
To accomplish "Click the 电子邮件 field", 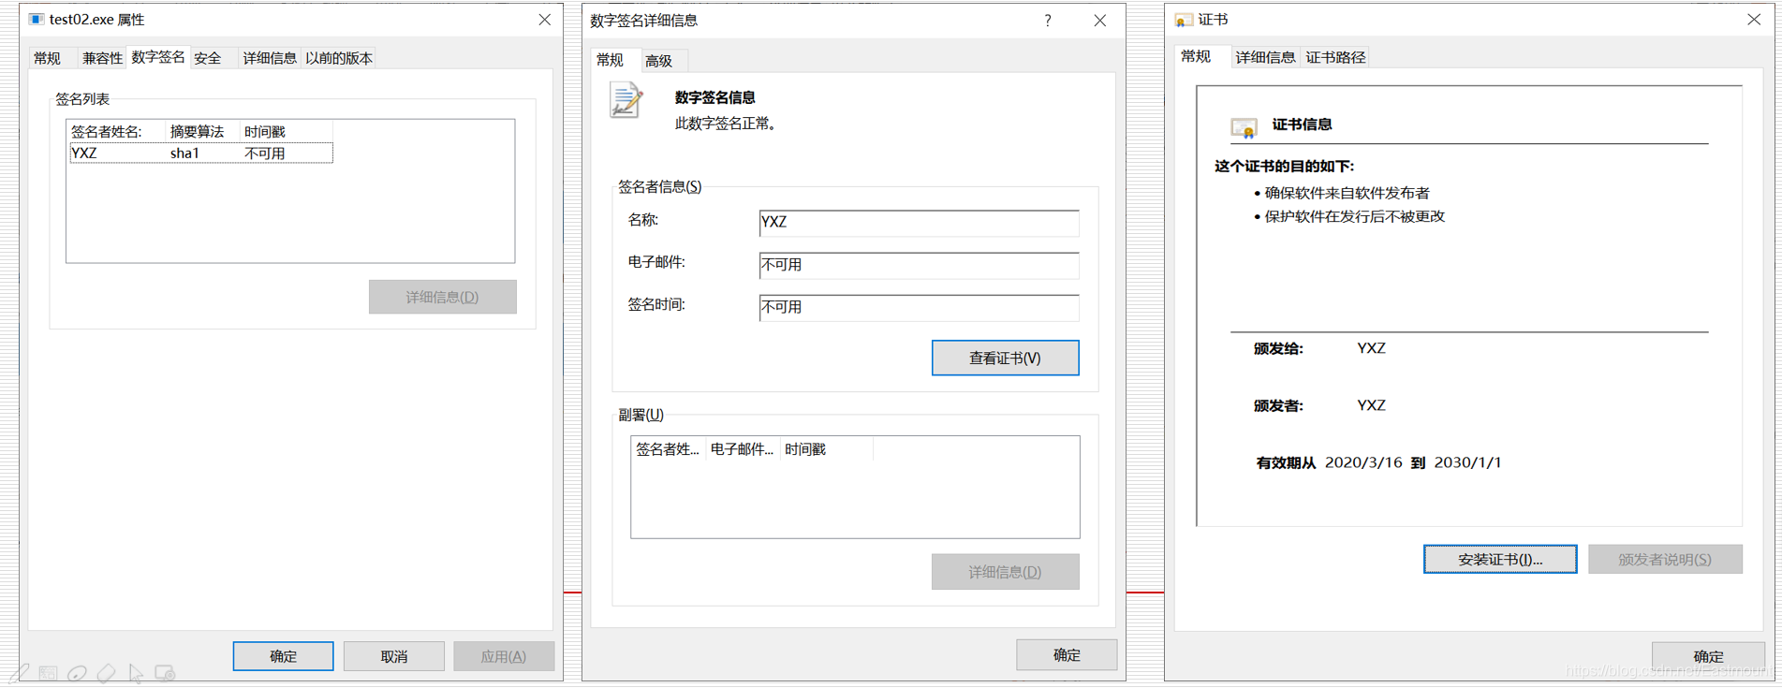I will click(x=919, y=265).
